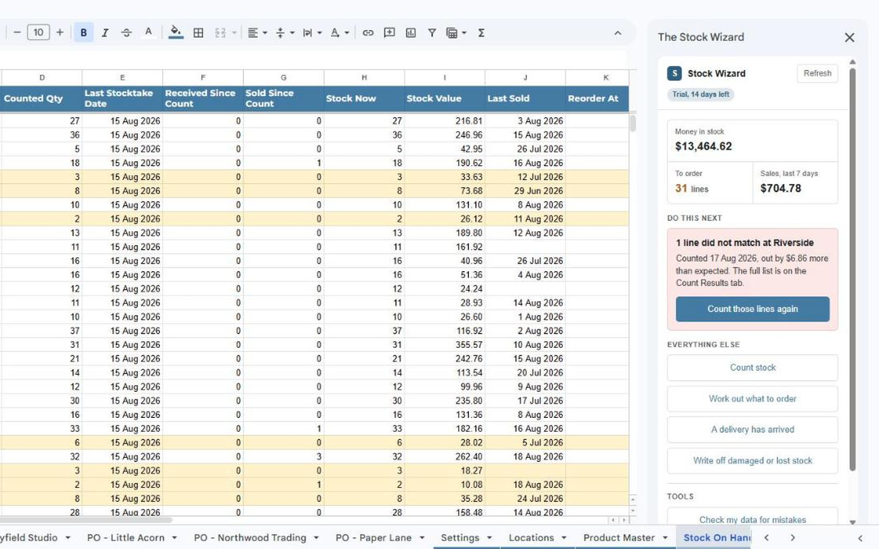
Task: Toggle strikethrough formatting
Action: click(x=126, y=32)
